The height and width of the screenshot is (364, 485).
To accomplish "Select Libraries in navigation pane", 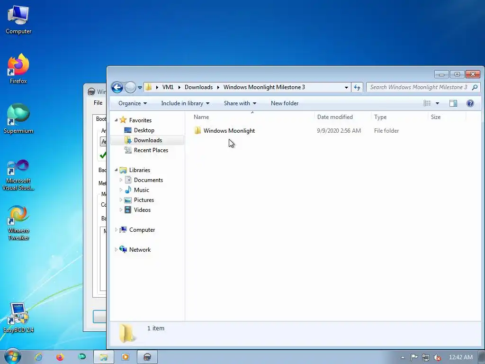I will point(140,170).
